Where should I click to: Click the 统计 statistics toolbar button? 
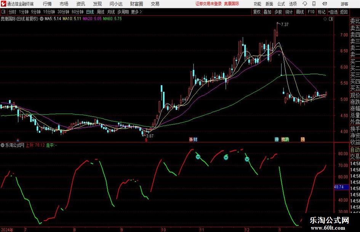coord(289,12)
